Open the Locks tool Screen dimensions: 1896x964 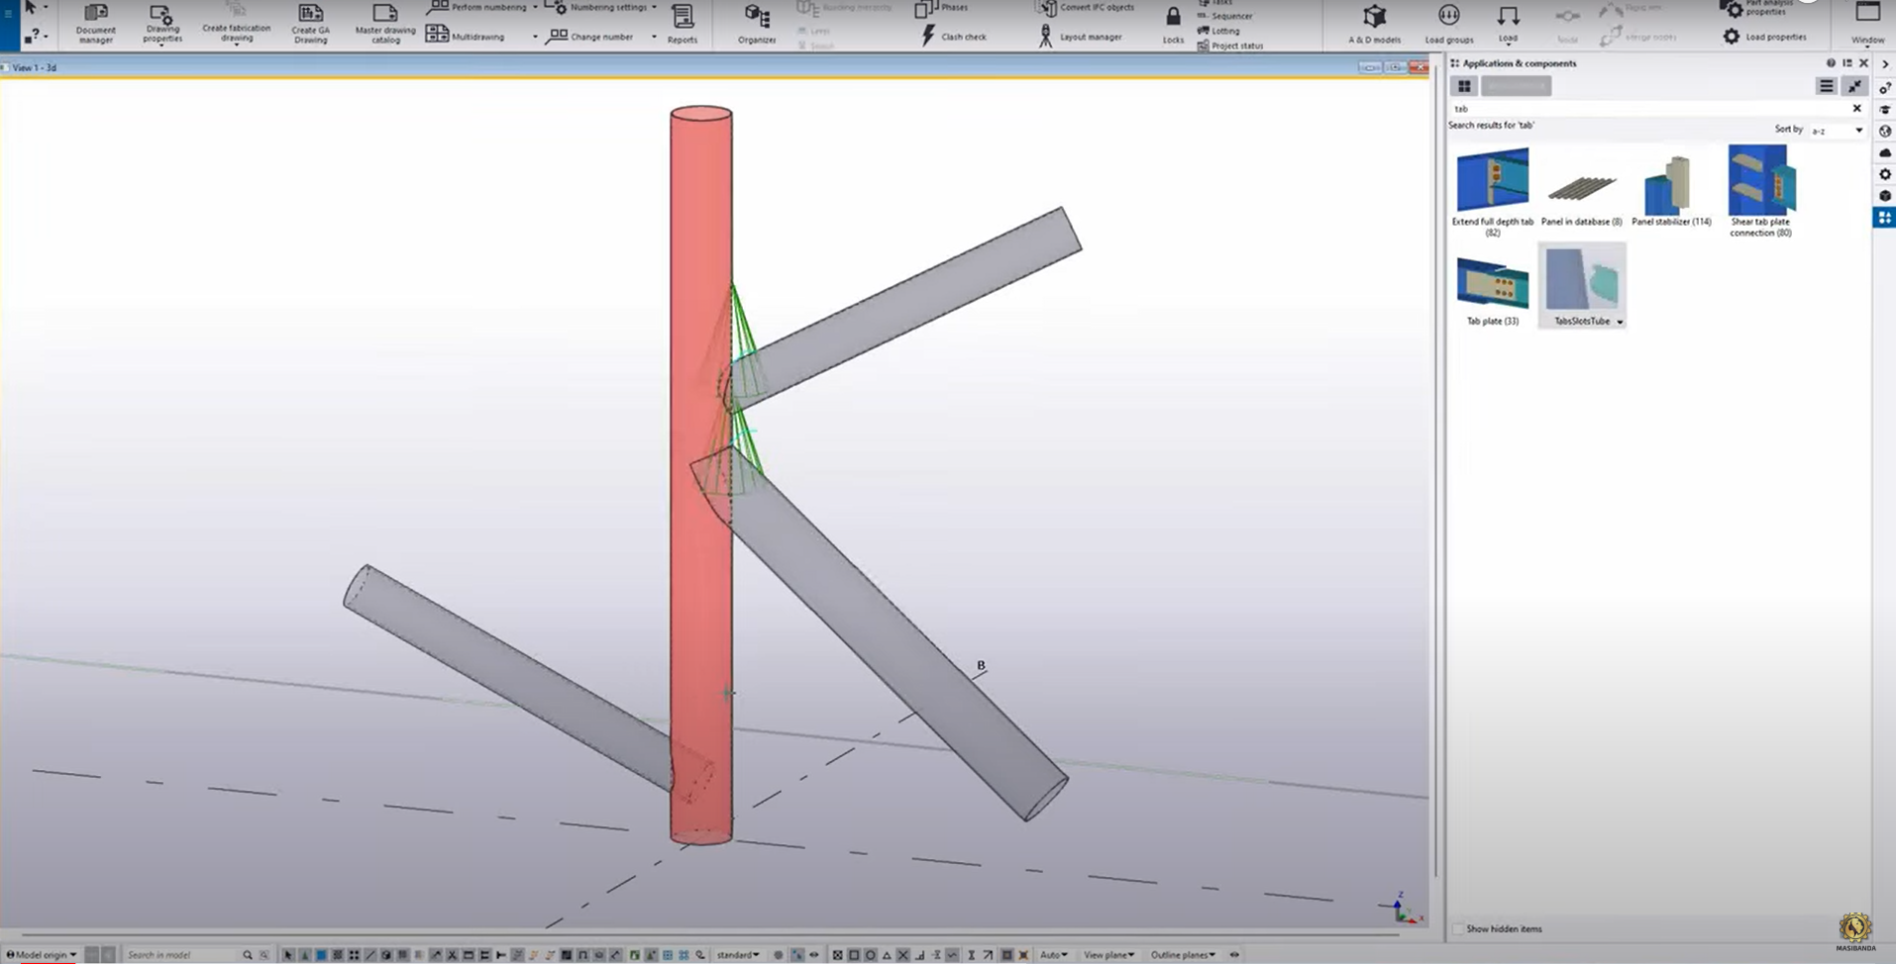[1173, 25]
